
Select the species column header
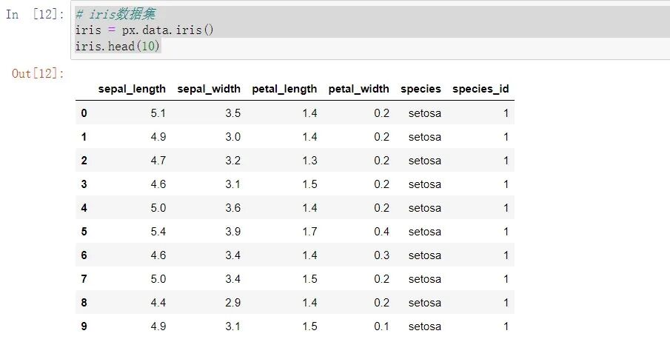pyautogui.click(x=421, y=89)
